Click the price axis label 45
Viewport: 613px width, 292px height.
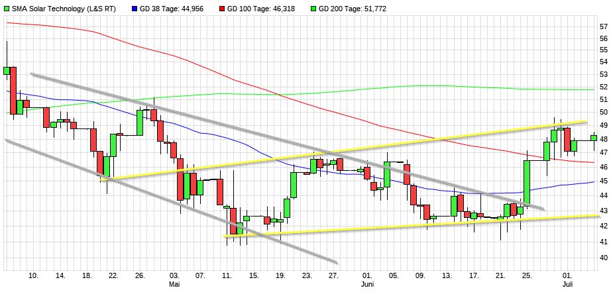pyautogui.click(x=604, y=181)
